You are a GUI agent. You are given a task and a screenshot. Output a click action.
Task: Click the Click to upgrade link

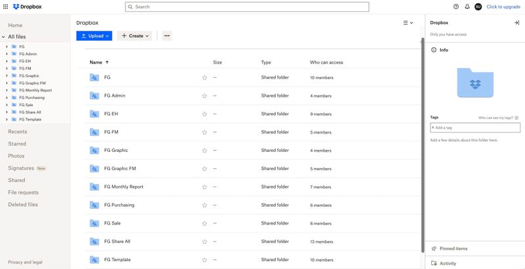click(503, 7)
